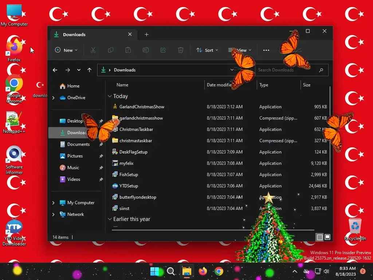Image resolution: width=373 pixels, height=280 pixels.
Task: Select the DeskFlagSetup file
Action: click(x=219, y=152)
